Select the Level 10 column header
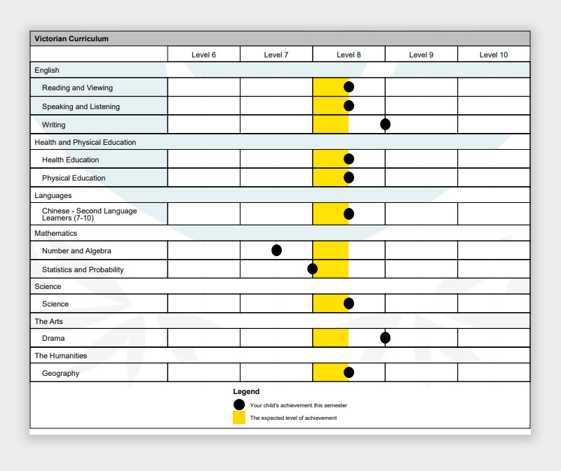 [x=494, y=55]
